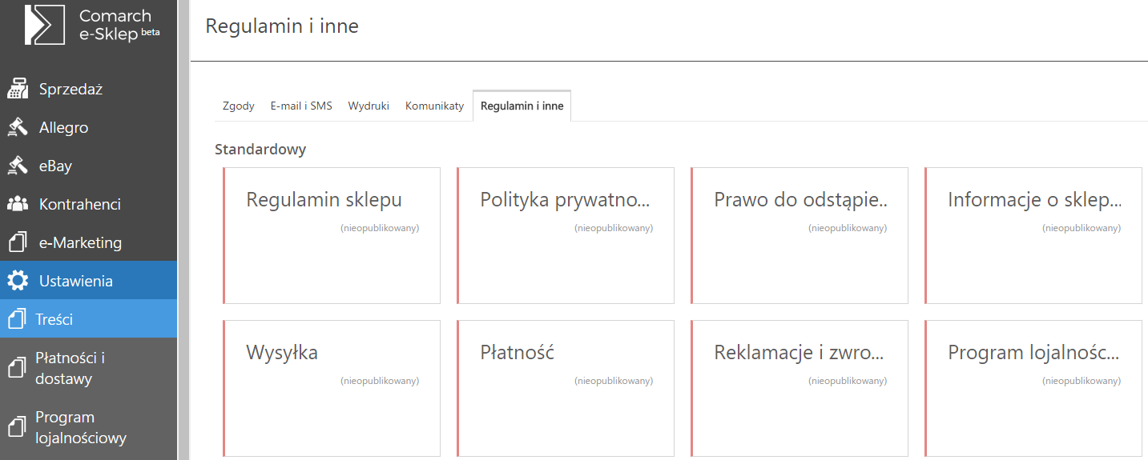Open the Komunikaty tab

click(435, 106)
